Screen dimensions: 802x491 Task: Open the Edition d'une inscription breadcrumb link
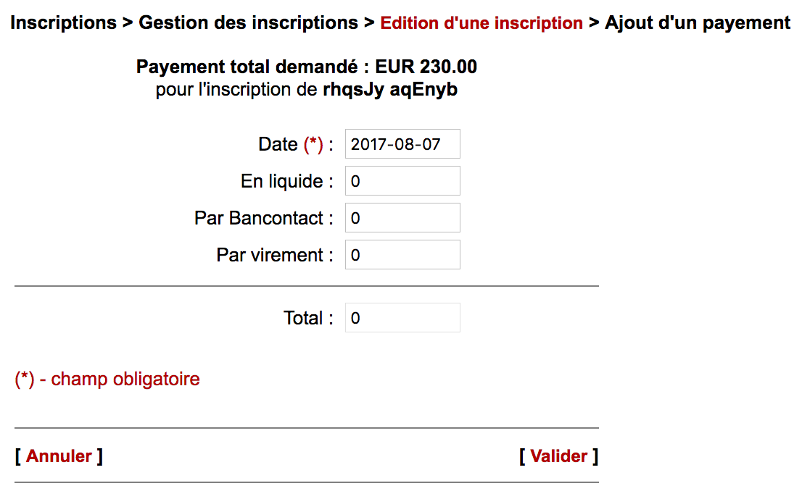click(x=481, y=23)
